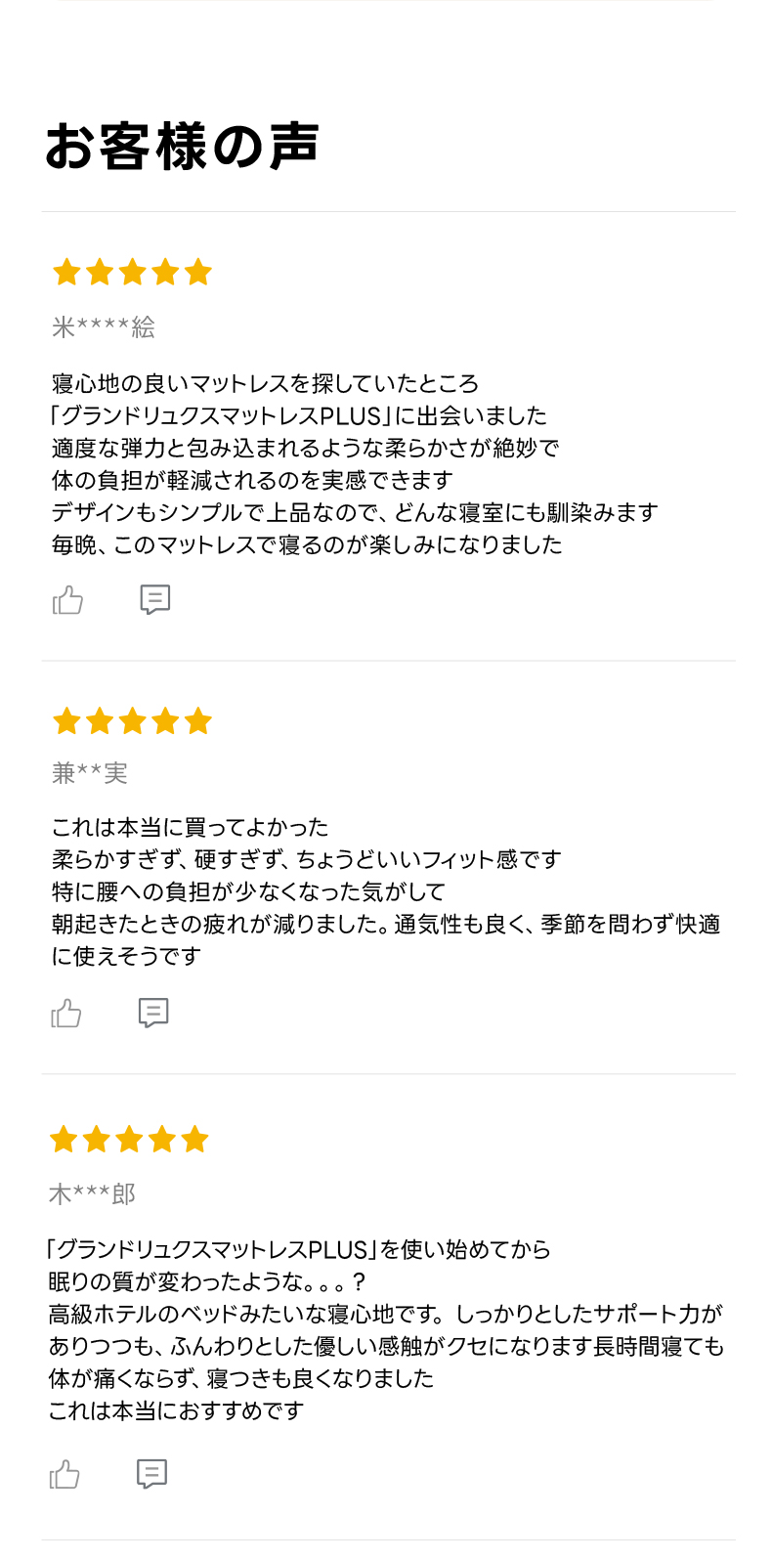Open comments on 米****絵's review
Viewport: 772px width, 1559px height.
154,599
